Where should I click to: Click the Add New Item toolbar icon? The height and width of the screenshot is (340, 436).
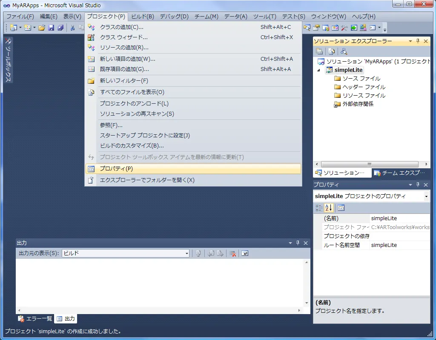(x=27, y=28)
